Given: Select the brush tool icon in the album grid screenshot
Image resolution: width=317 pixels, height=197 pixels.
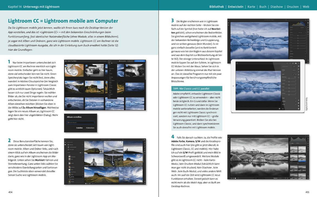Looking at the screenshot, I should (144, 150).
